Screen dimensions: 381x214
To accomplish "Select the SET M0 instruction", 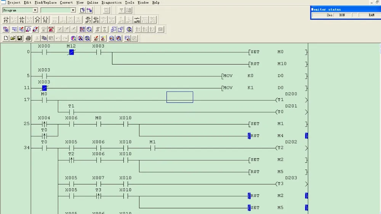I will pyautogui.click(x=278, y=52).
